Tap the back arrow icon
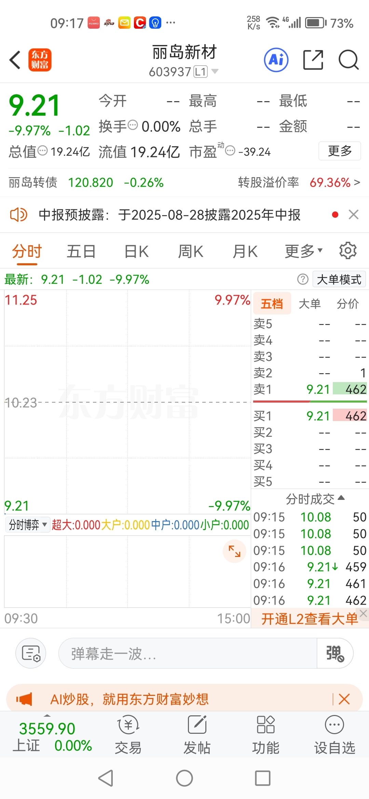Screen dimensions: 369x799 pyautogui.click(x=15, y=60)
